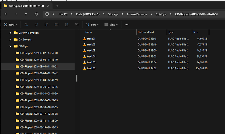Open chevron dropdown after This PC
The width and height of the screenshot is (225, 134).
72,14
